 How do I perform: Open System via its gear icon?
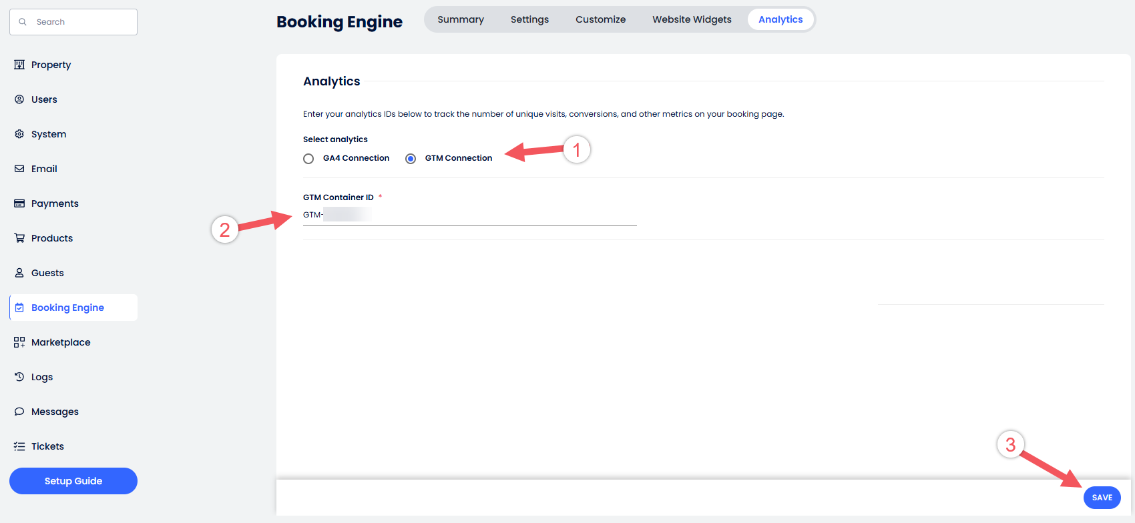pos(19,134)
